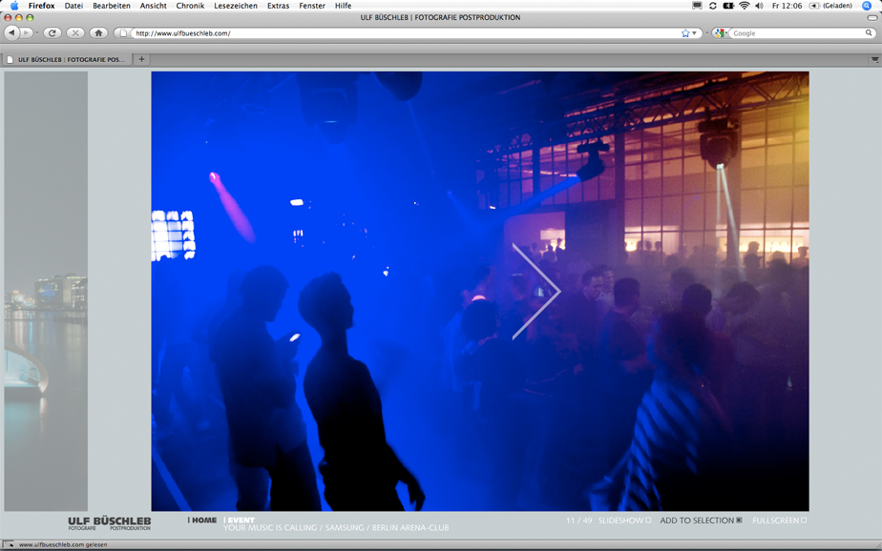Click the HOME navigation link
This screenshot has height=551, width=882.
(x=204, y=520)
